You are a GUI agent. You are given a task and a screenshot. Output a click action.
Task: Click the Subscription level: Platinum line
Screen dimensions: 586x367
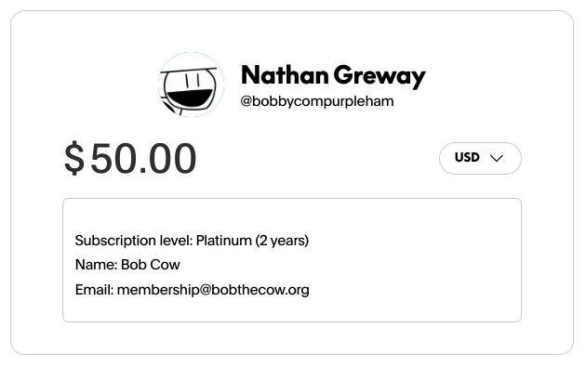click(x=192, y=241)
